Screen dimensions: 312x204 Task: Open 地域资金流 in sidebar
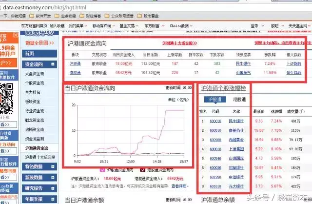35,129
